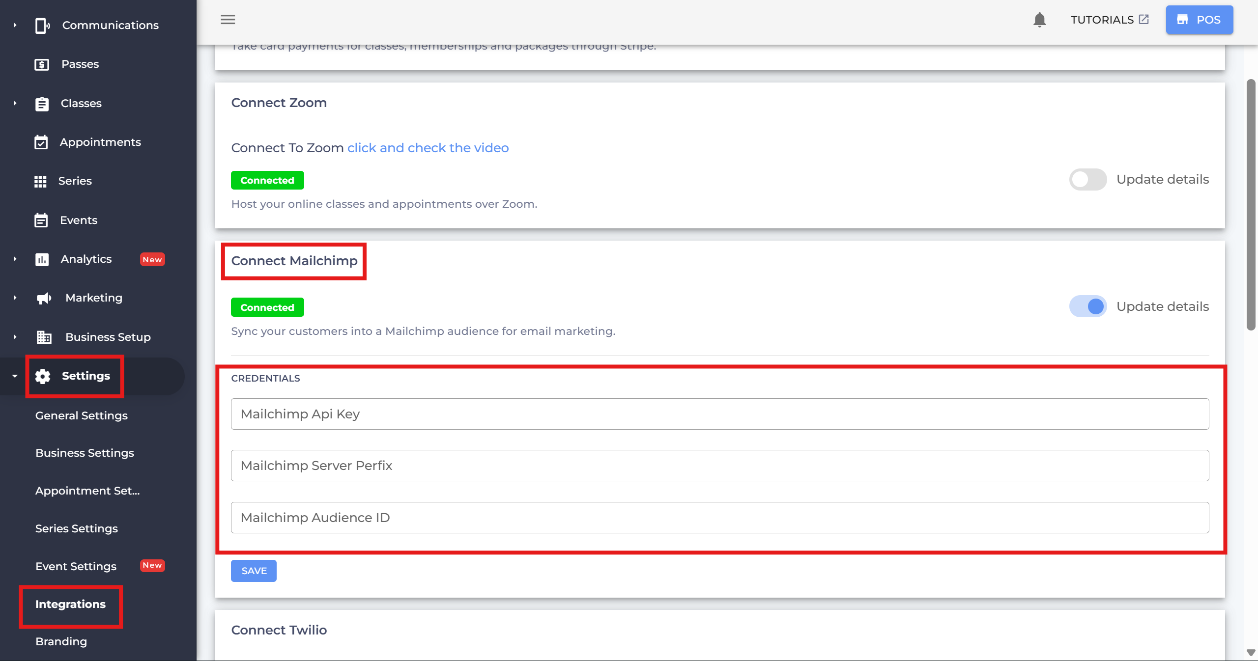Viewport: 1258px width, 661px height.
Task: Click the Analytics New badge
Action: click(x=152, y=259)
